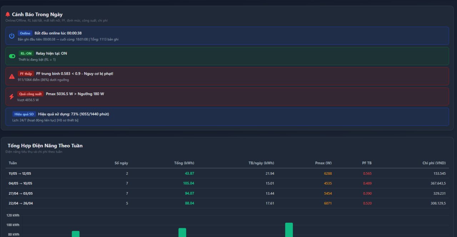Click the total value 43.87
This screenshot has height=237, width=457.
click(190, 173)
